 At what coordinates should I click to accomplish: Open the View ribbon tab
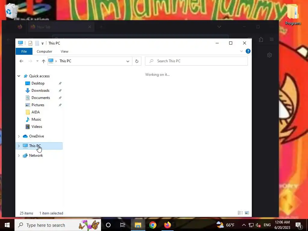[x=64, y=51]
